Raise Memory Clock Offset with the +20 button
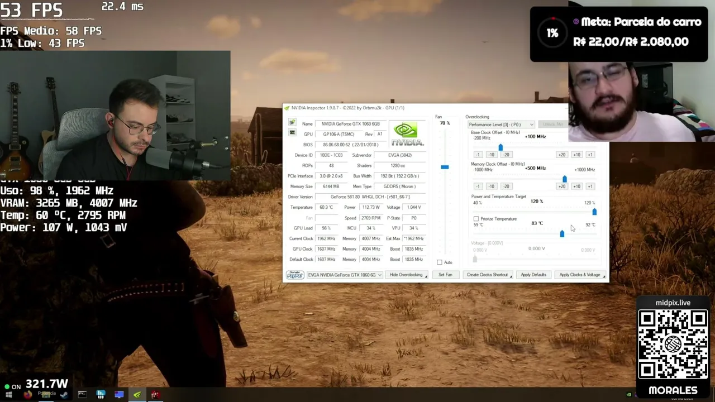 tap(561, 186)
